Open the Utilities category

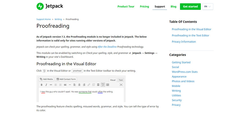(x=176, y=96)
